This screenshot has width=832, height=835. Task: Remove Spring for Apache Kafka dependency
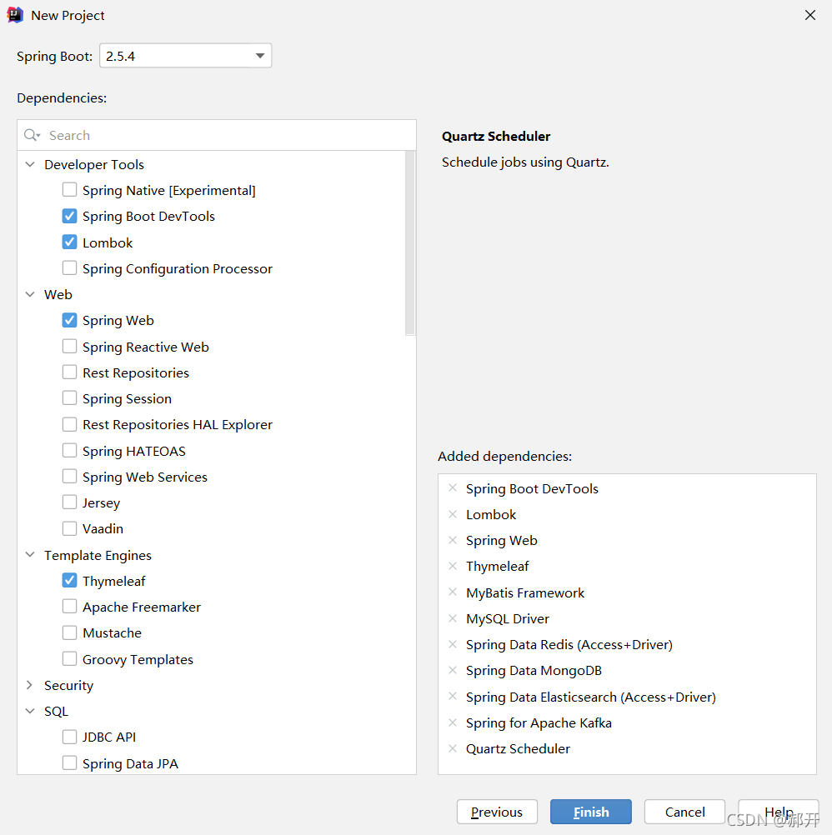[453, 722]
